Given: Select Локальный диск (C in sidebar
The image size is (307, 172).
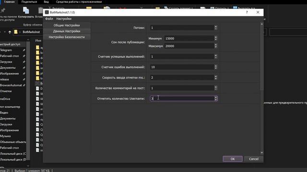Looking at the screenshot, I should tap(13, 154).
